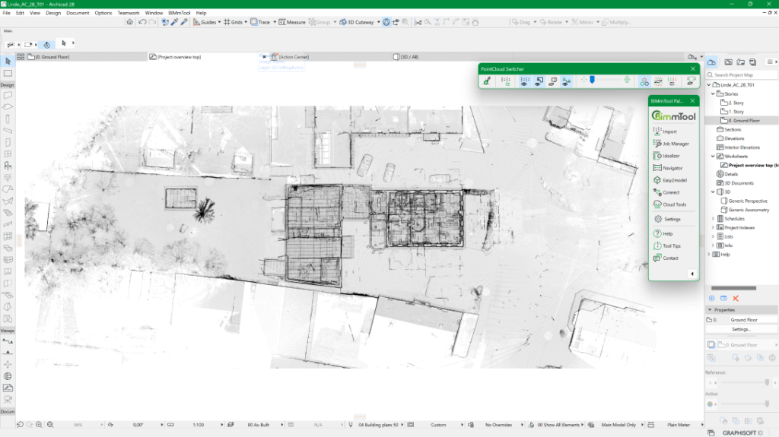Launch the BIMmTool Job Manager
779x437 pixels.
tap(675, 144)
